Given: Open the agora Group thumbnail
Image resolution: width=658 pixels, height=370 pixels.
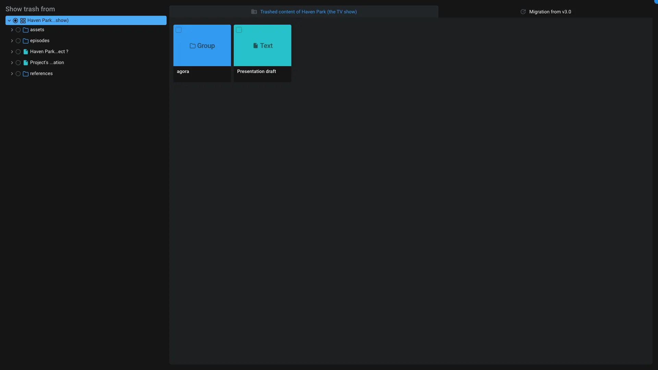Looking at the screenshot, I should [x=202, y=46].
